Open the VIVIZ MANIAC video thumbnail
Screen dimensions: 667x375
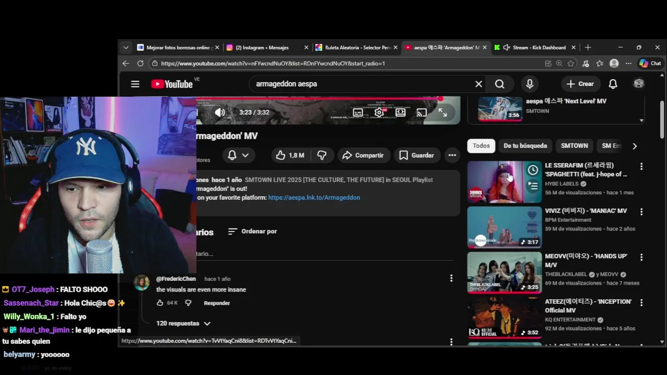tap(505, 227)
